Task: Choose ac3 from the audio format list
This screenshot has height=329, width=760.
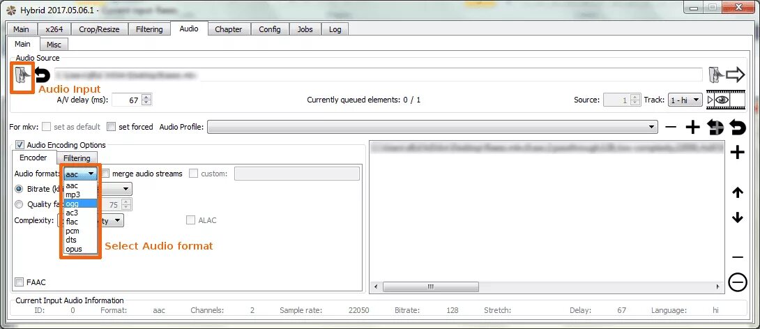Action: [x=80, y=213]
